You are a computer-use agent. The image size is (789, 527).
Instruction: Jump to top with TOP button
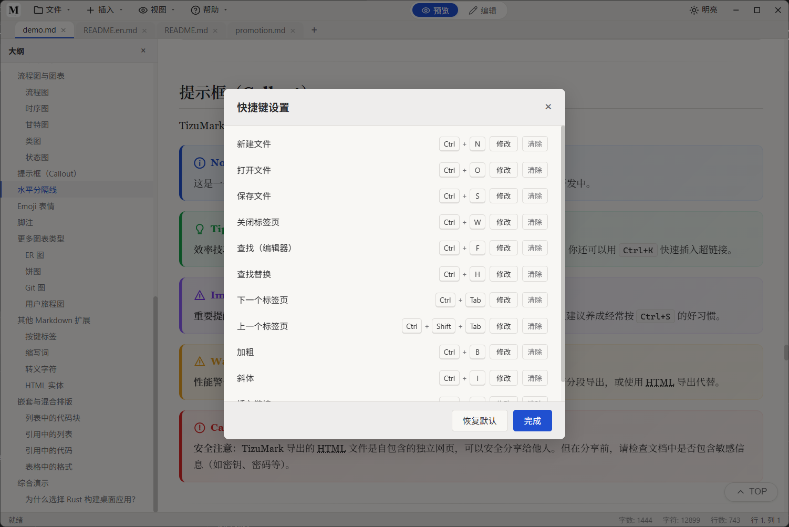(751, 492)
